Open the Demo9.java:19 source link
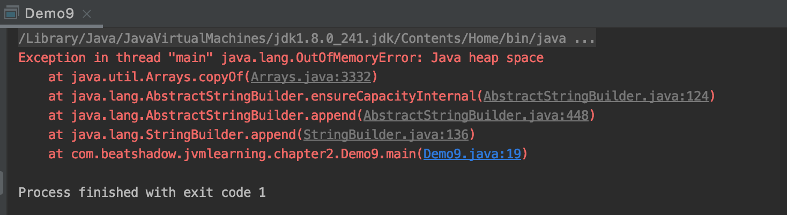 (472, 154)
